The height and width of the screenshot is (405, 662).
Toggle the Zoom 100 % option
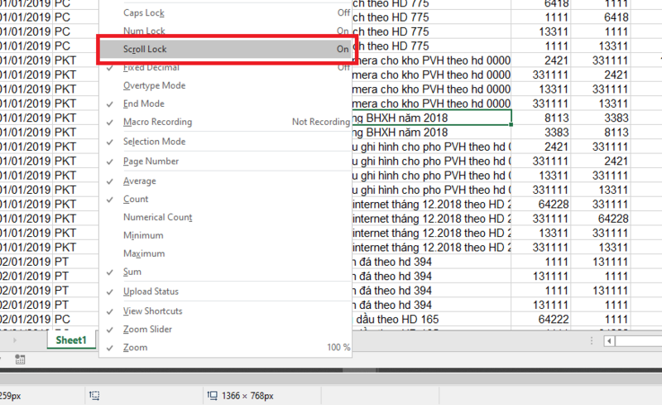click(225, 348)
